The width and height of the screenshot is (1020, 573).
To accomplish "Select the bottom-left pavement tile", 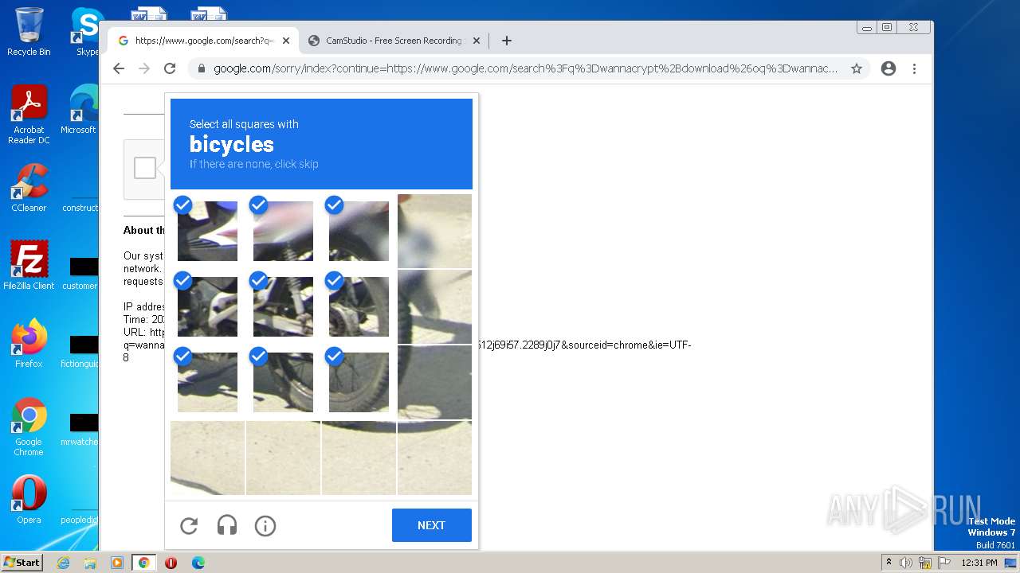I will [x=207, y=458].
